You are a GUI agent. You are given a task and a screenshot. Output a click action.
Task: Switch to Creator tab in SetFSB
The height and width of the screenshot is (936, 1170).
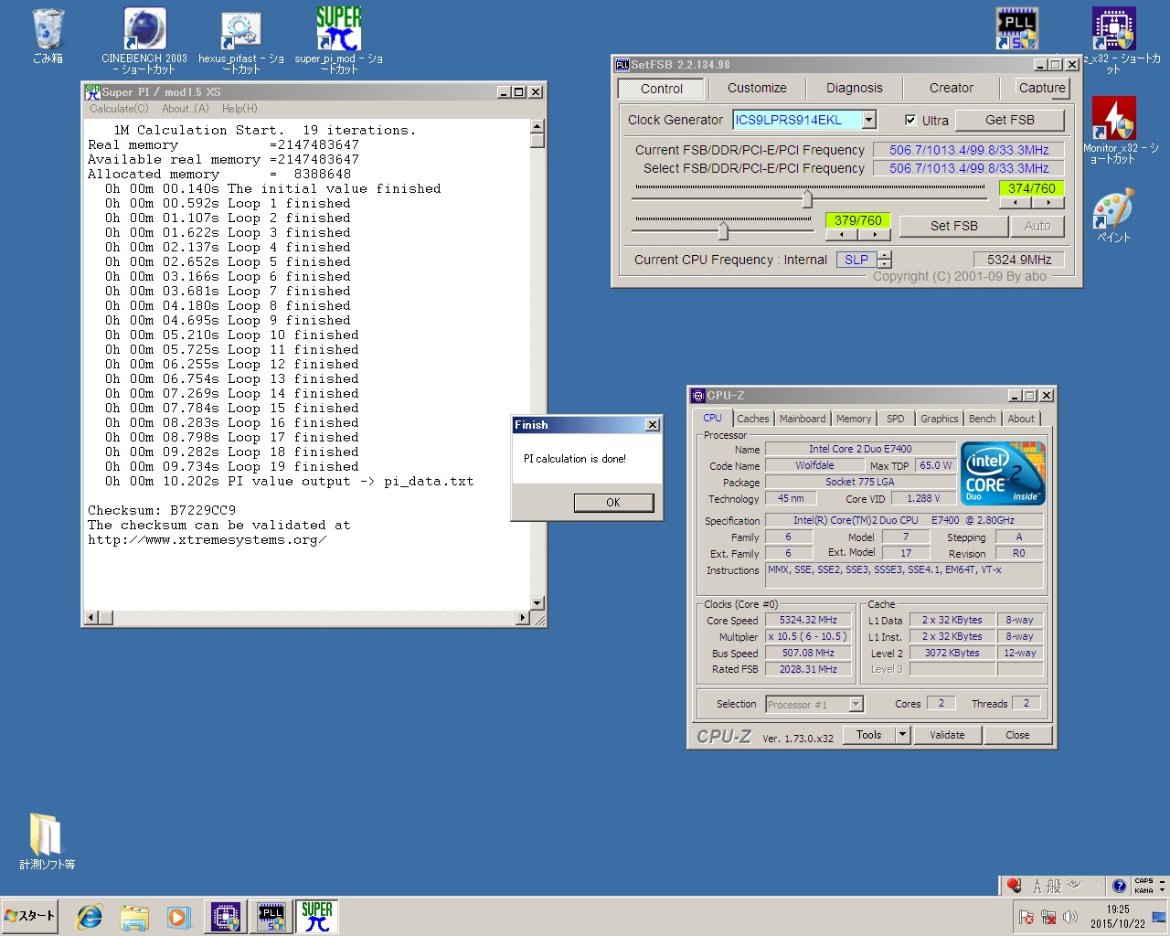(952, 88)
